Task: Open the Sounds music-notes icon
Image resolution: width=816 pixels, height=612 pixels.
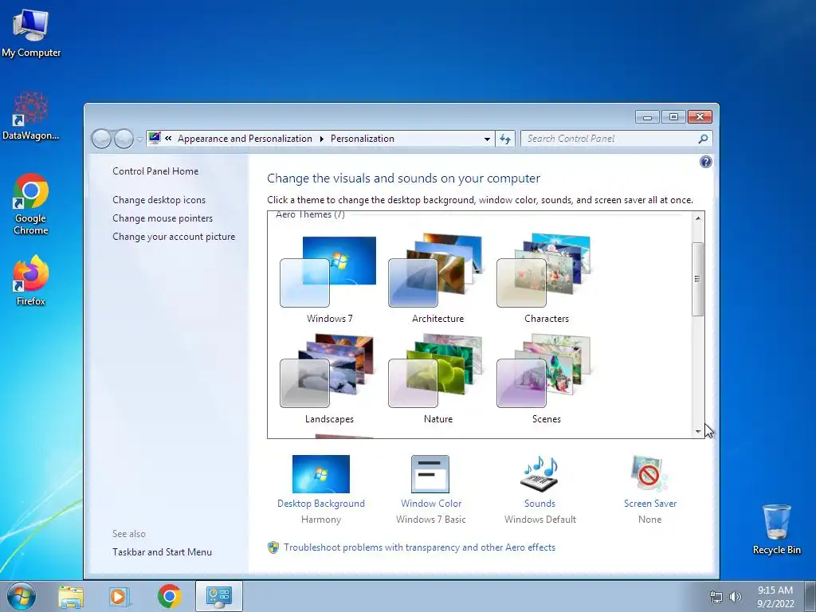Action: coord(539,474)
